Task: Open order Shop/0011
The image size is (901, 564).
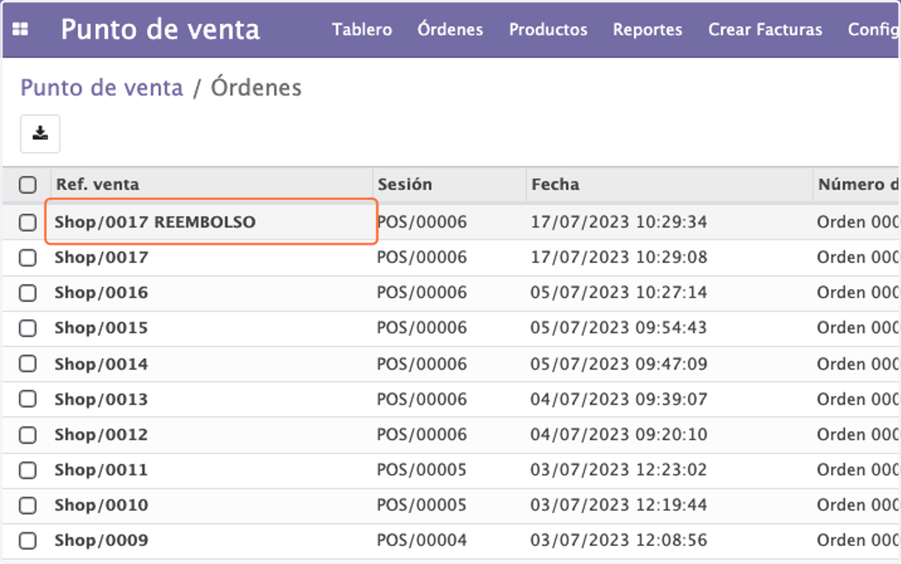Action: point(101,470)
